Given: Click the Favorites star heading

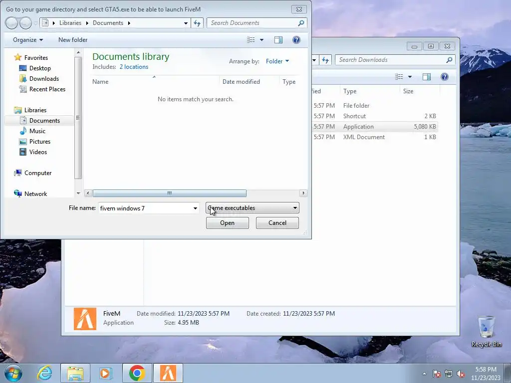Looking at the screenshot, I should tap(36, 58).
